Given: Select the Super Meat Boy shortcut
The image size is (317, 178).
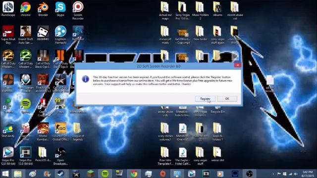Looking at the screenshot, I should 8,35.
